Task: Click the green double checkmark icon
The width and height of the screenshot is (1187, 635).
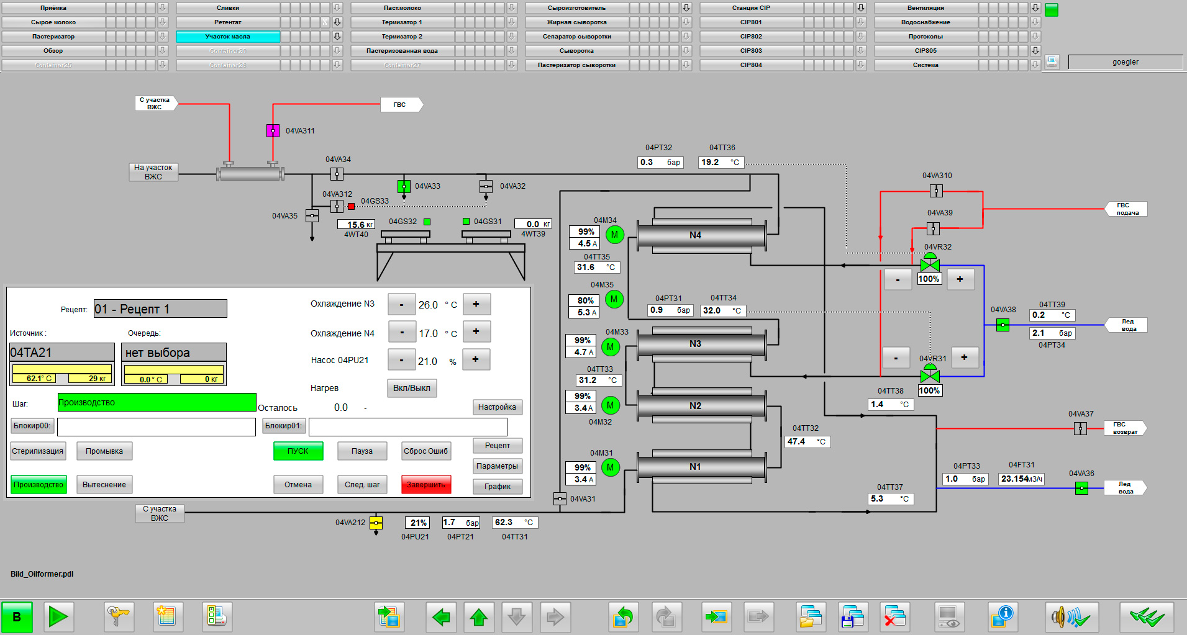Action: tap(1147, 617)
